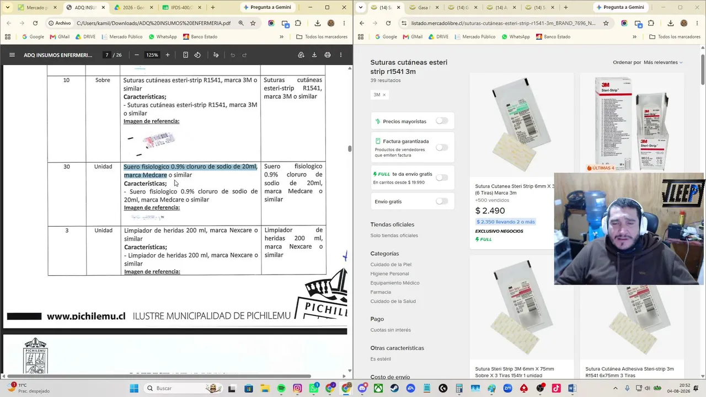The width and height of the screenshot is (706, 397).
Task: Bookmark the PDF page with star icon
Action: pos(253,23)
